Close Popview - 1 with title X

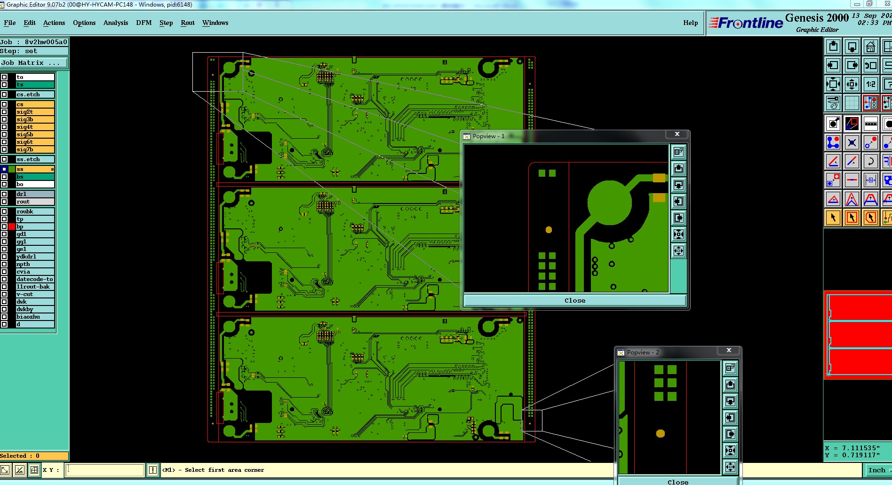(677, 134)
